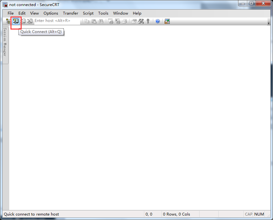Click the Public Key Assistant key icon
The image size is (273, 220).
coord(148,21)
